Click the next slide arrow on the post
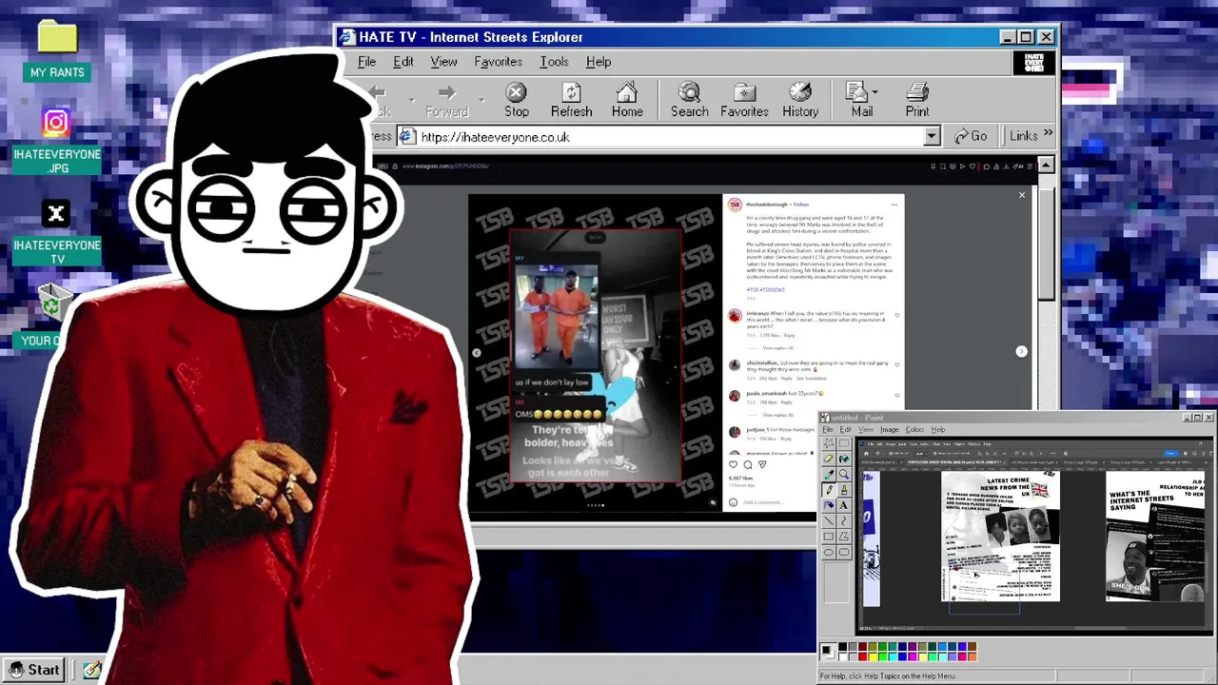Image resolution: width=1218 pixels, height=685 pixels. click(1021, 351)
